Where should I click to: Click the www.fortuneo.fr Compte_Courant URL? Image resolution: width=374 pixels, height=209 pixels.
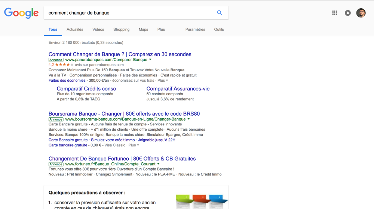110,164
